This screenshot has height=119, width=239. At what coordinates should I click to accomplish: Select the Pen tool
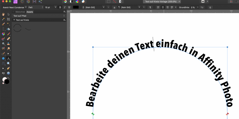click(x=8, y=68)
